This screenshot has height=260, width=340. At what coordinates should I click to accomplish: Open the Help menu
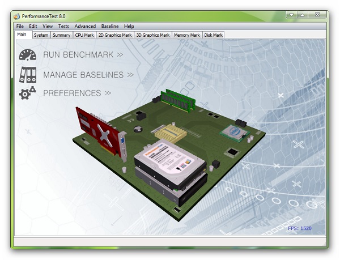[x=129, y=26]
